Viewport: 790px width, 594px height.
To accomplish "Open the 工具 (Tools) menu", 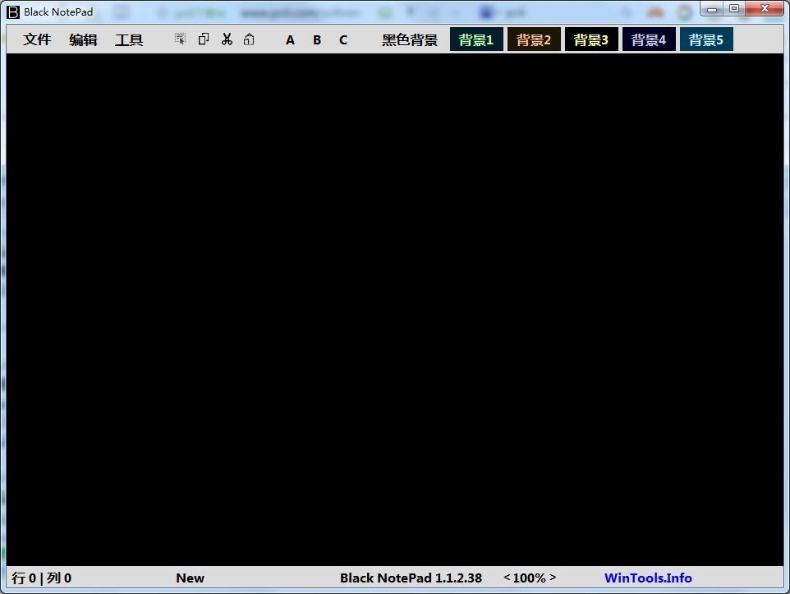I will click(x=128, y=39).
